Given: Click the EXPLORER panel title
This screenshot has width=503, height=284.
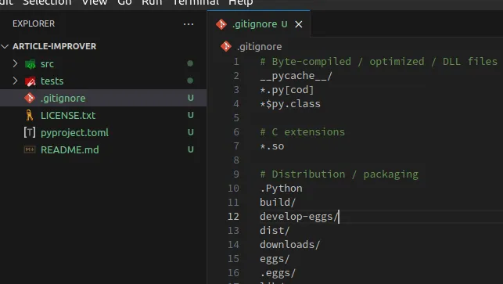Looking at the screenshot, I should tap(34, 23).
